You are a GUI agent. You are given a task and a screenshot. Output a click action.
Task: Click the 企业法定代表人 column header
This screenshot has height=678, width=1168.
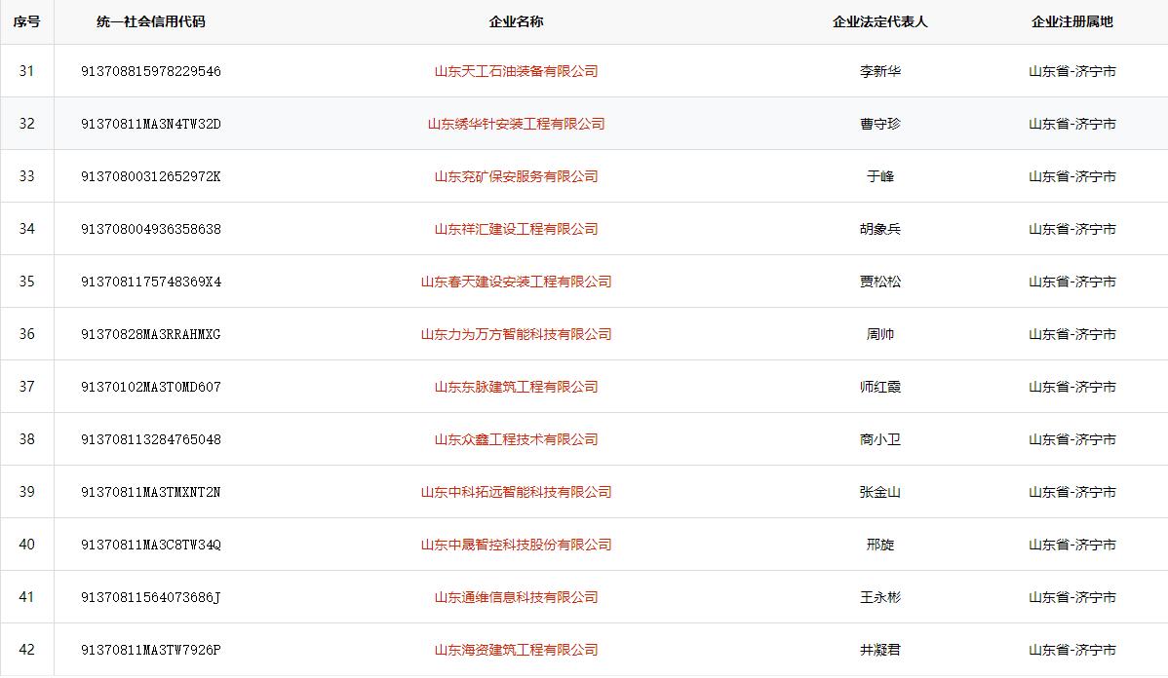pyautogui.click(x=879, y=21)
